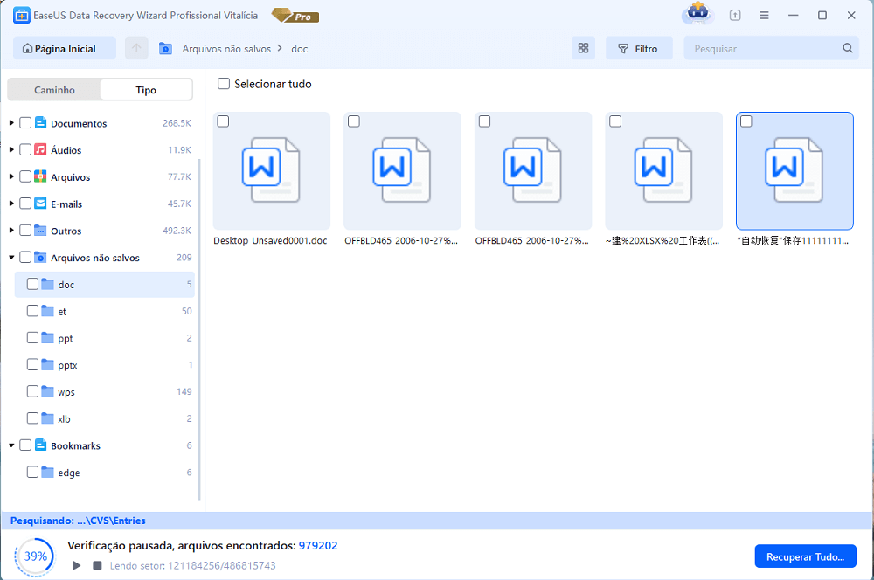This screenshot has width=874, height=580.
Task: Check the Documentos checkbox
Action: tap(25, 122)
